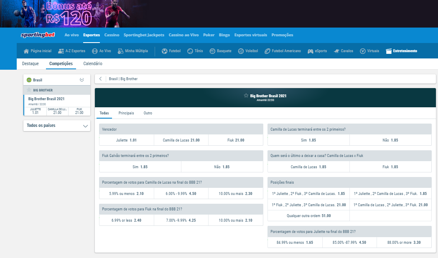
Task: Select 6.00% - 9.99% 4.50 odds
Action: (181, 193)
